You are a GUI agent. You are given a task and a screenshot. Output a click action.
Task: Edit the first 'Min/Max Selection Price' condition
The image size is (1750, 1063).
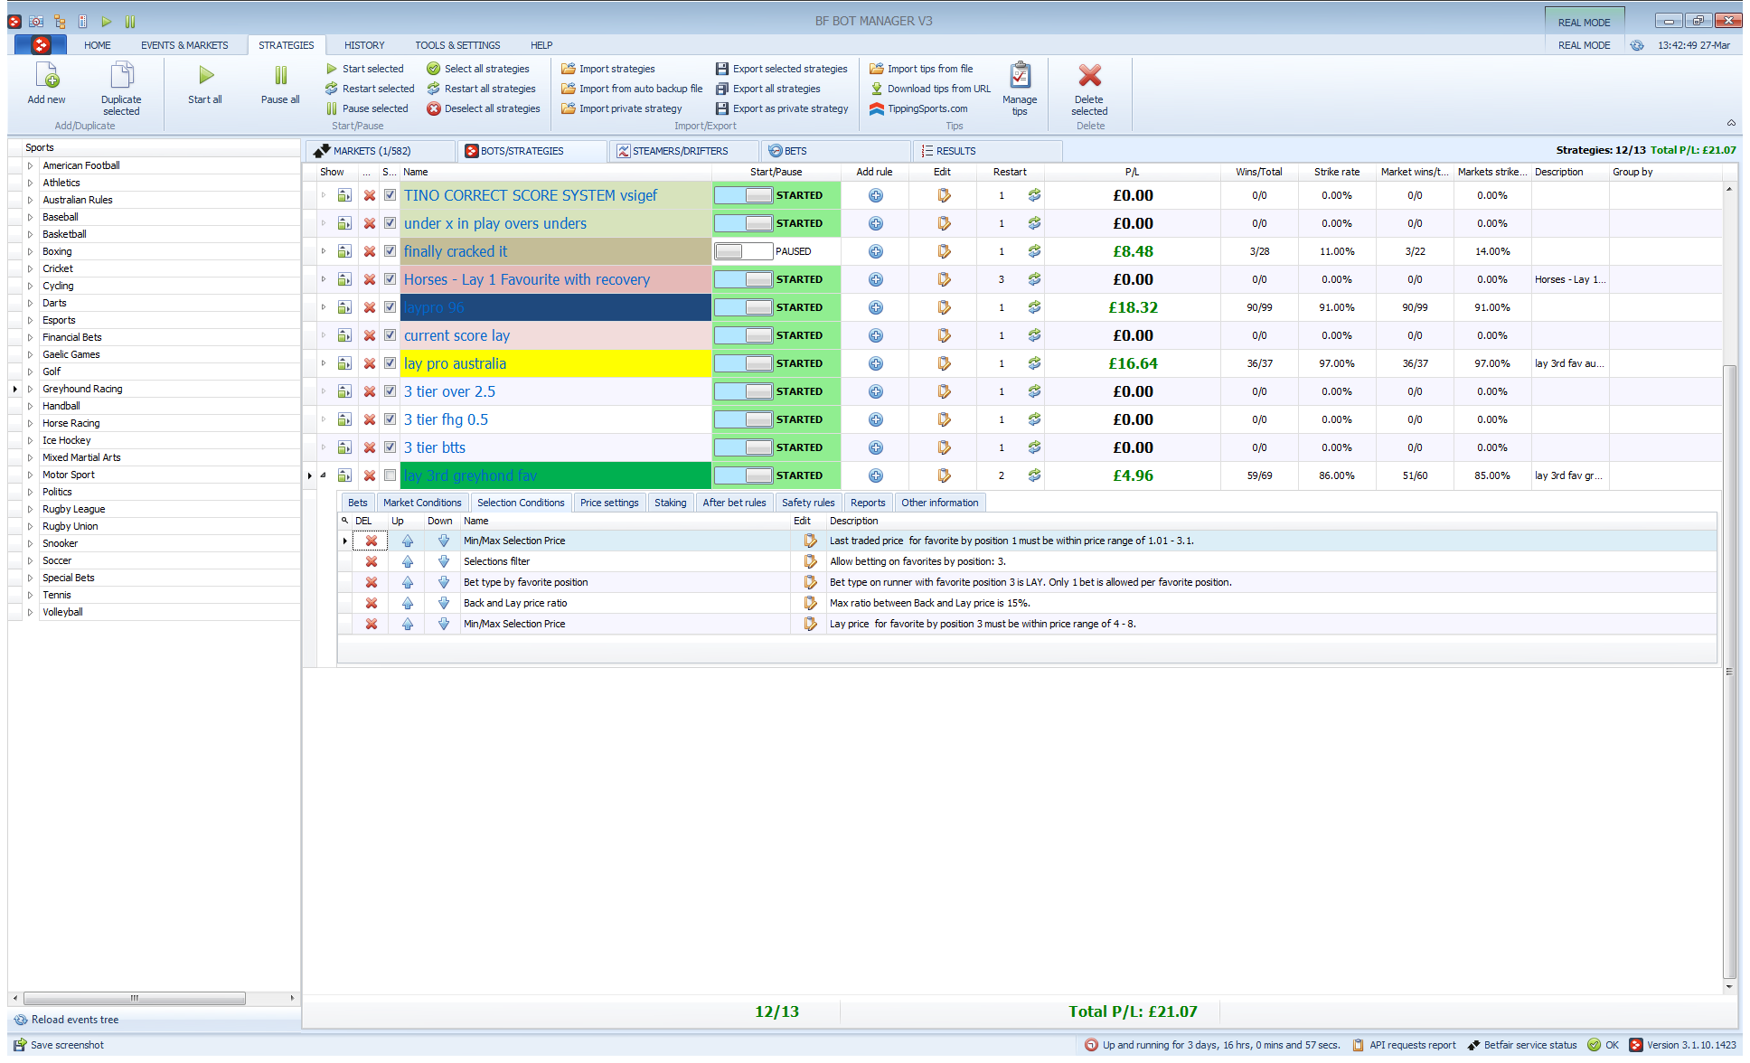coord(810,541)
